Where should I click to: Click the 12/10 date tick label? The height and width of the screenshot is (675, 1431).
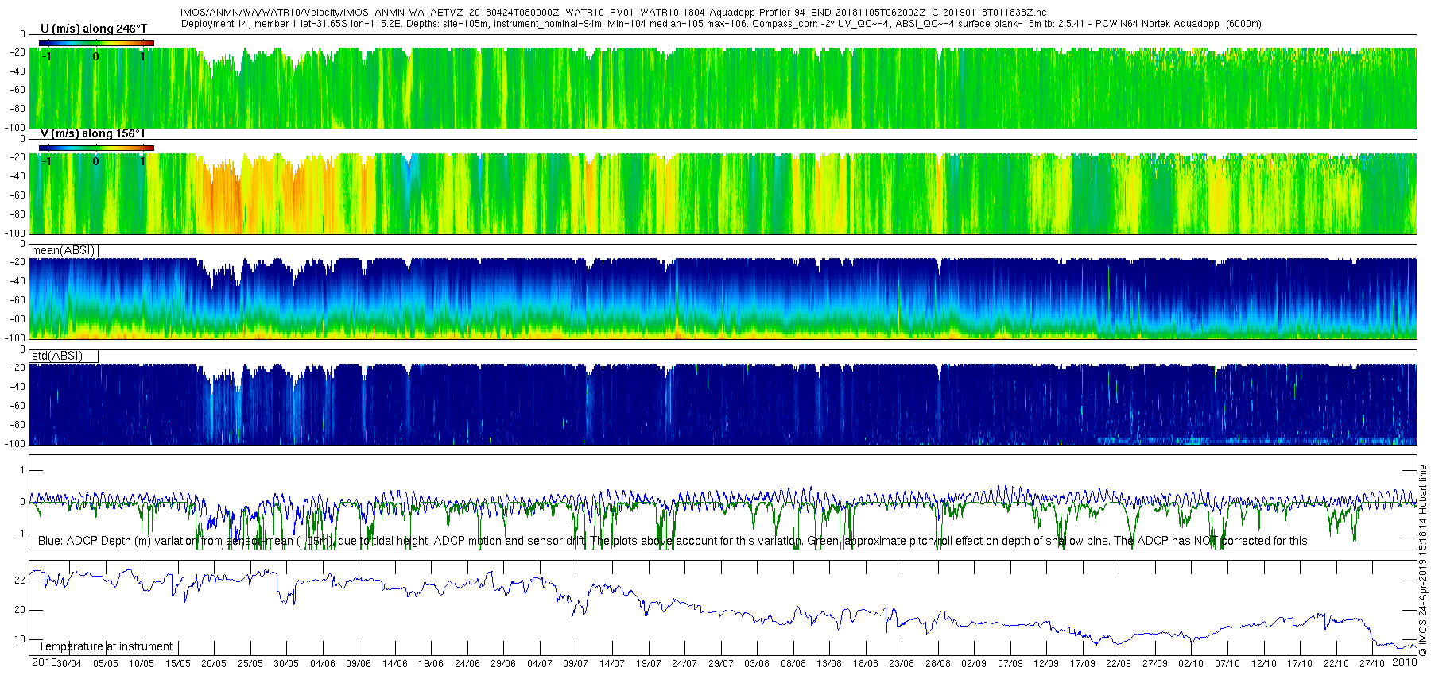(x=1264, y=664)
